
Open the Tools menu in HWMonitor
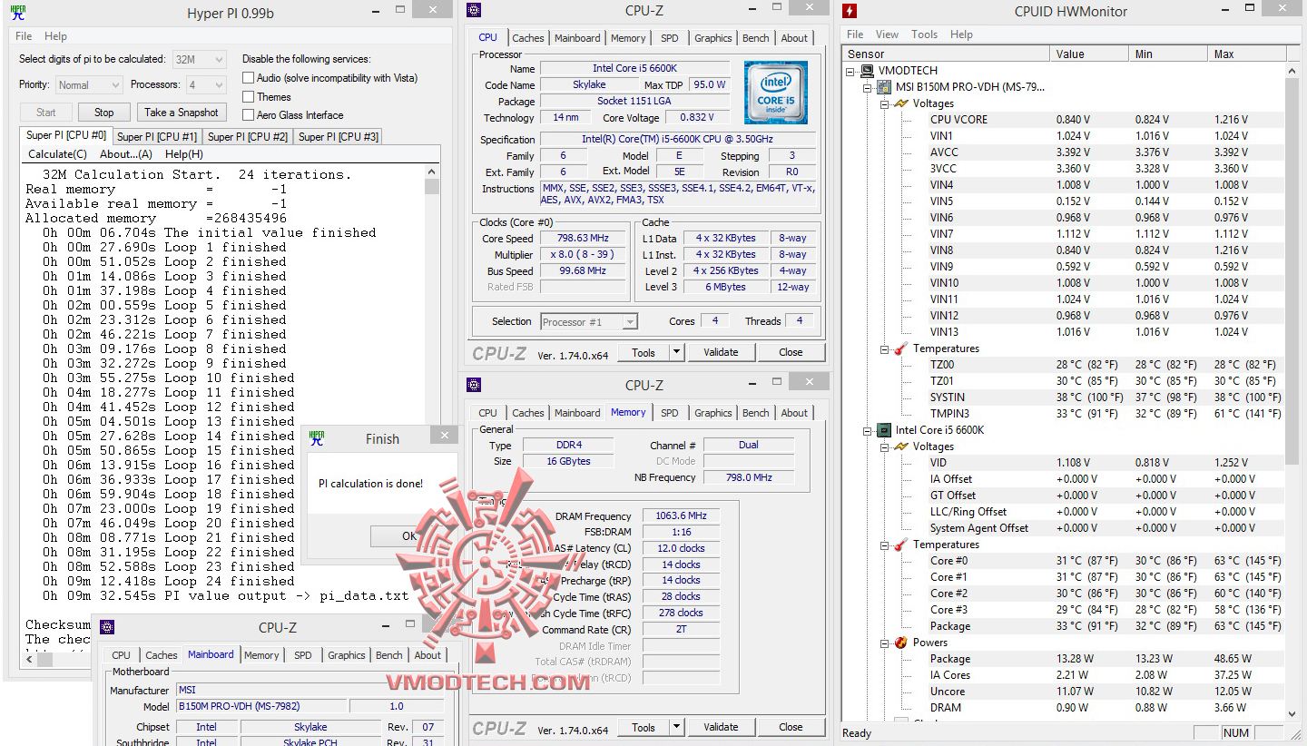tap(924, 34)
